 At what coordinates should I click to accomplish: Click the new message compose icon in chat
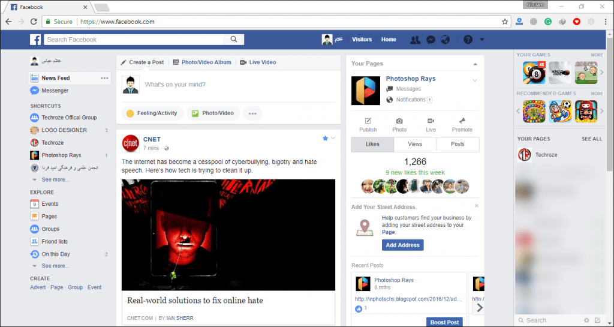598,320
